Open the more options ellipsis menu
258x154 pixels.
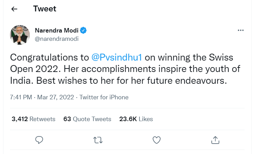pyautogui.click(x=241, y=30)
